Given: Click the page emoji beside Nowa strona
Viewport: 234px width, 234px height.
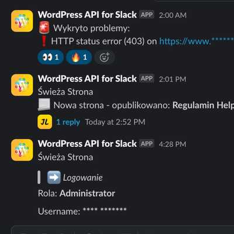Looking at the screenshot, I should 44,105.
